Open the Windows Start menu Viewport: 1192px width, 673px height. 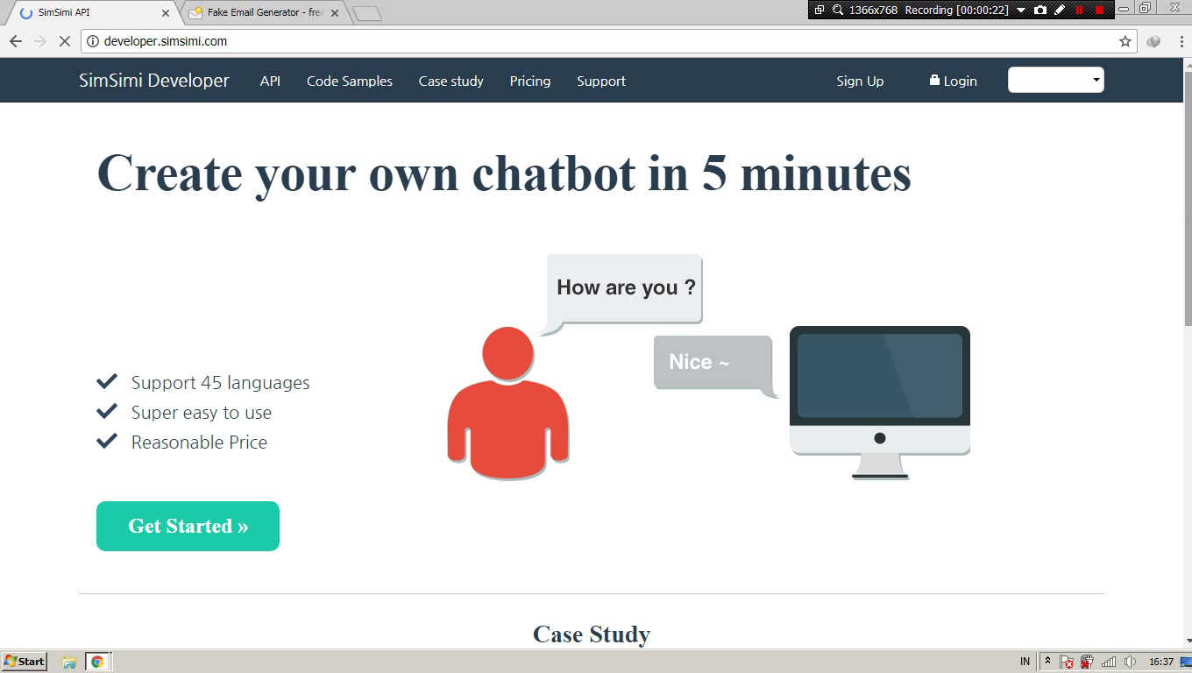pyautogui.click(x=25, y=662)
